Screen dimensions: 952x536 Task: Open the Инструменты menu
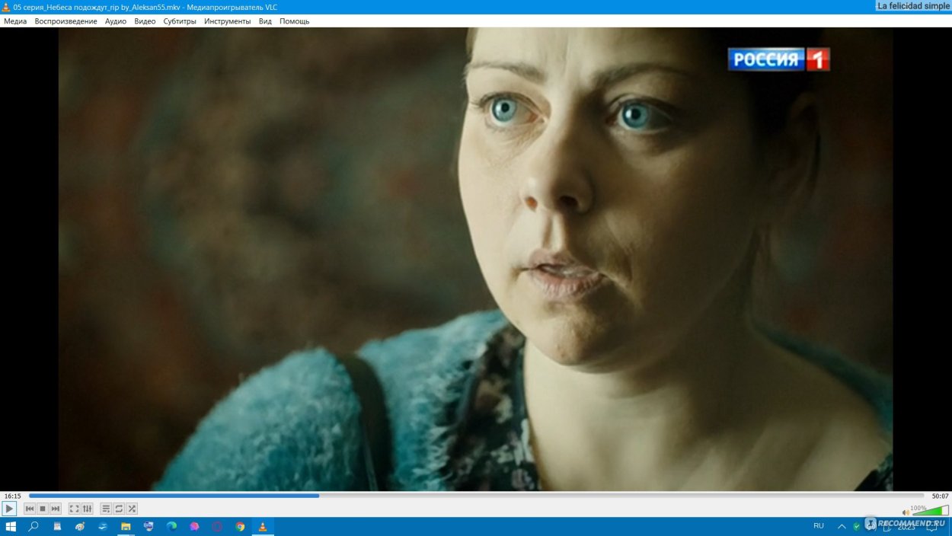pyautogui.click(x=227, y=21)
